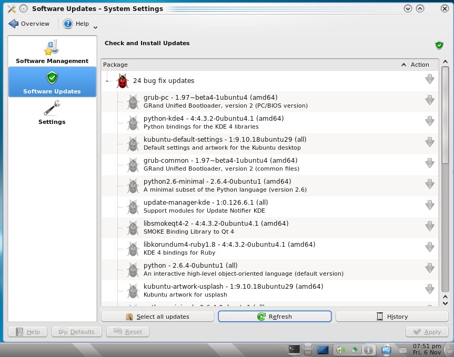The width and height of the screenshot is (454, 357).
Task: Go back to Overview
Action: point(29,24)
